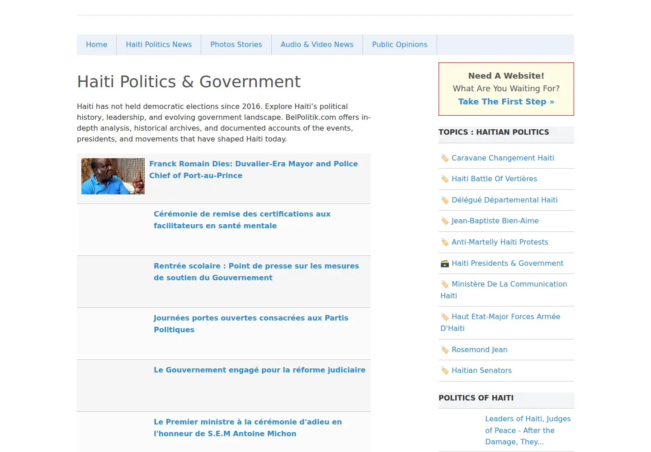Open Haut Etat-Major Forces Armée D'Haiti topic
Screen dimensions: 651x452
[x=500, y=322]
